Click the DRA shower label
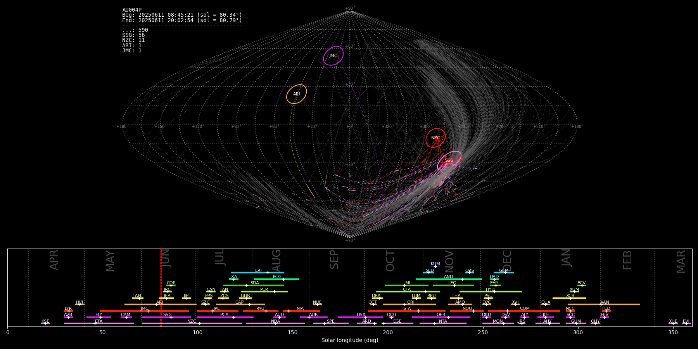This screenshot has width=698, height=349. [376, 296]
